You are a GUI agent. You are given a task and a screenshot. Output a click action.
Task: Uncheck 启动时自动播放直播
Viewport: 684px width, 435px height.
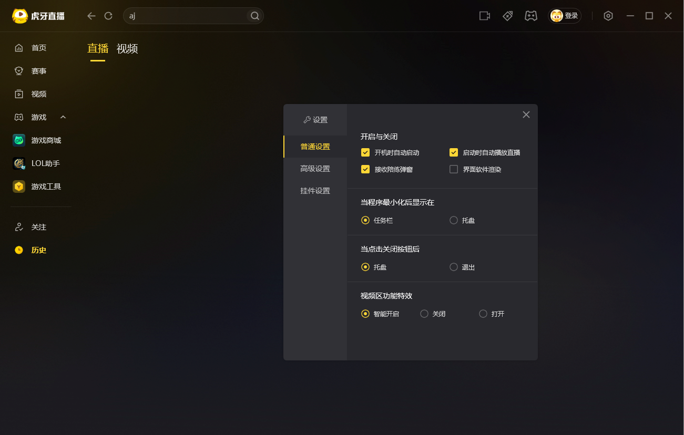coord(454,152)
